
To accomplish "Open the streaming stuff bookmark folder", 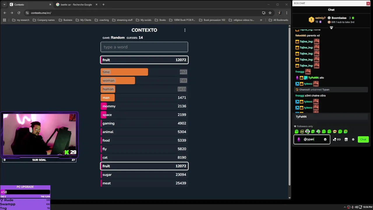I will (x=122, y=20).
